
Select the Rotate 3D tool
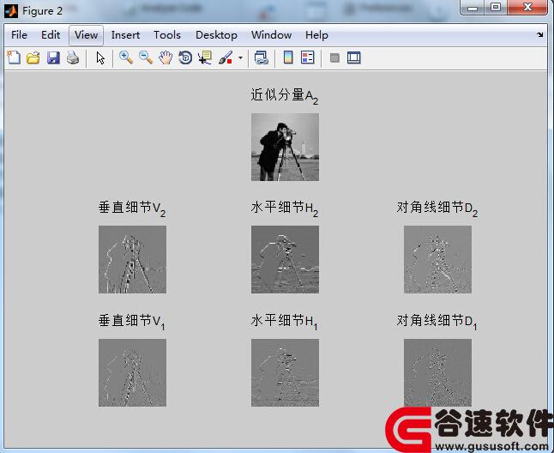[x=185, y=57]
